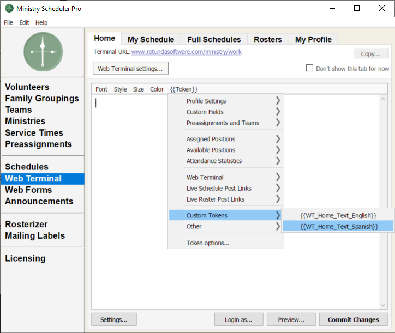Expand the Assigned Positions submenu arrow

(x=278, y=139)
